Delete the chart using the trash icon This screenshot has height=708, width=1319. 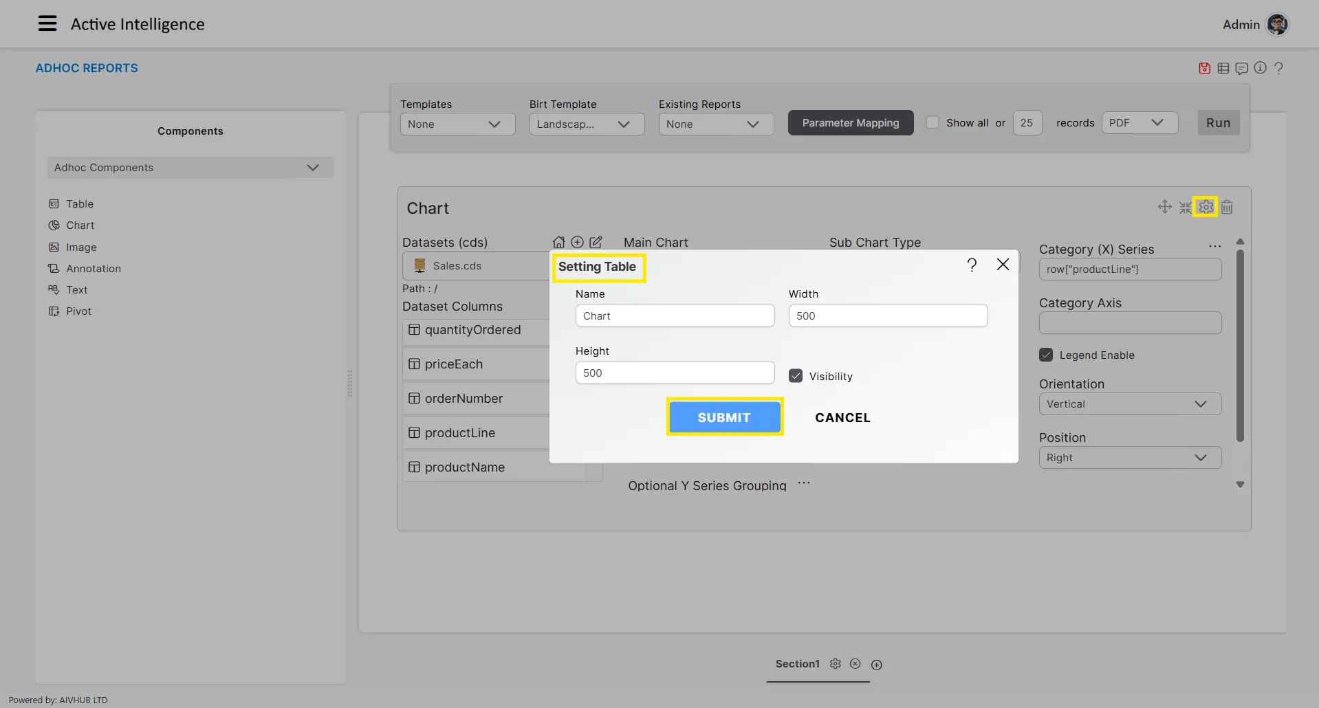(1227, 207)
